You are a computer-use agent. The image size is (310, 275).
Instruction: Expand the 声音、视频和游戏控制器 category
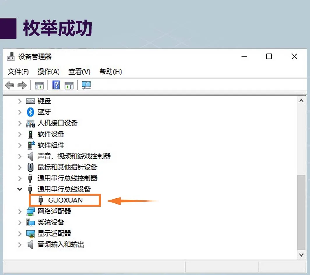tap(20, 156)
